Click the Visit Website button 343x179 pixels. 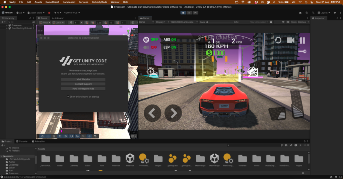coord(83,79)
